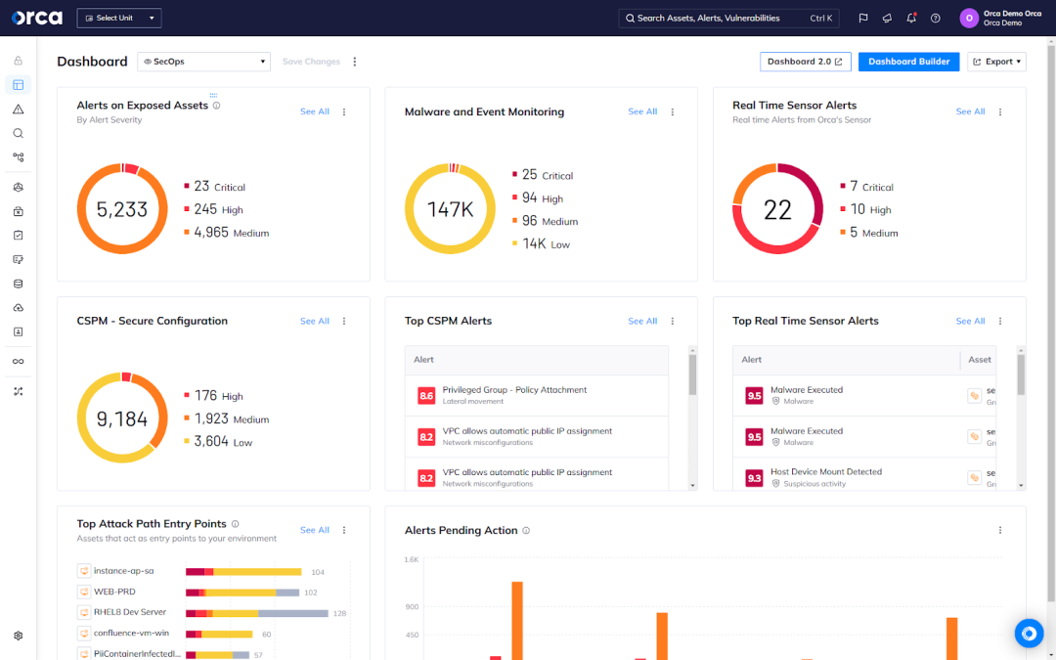Open Settings gear at sidebar bottom
The width and height of the screenshot is (1056, 660).
[x=18, y=636]
